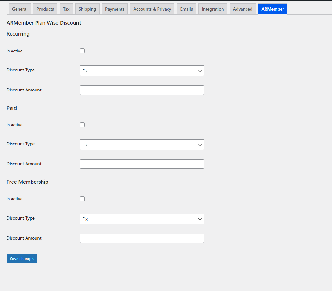Click Discount Type label under Free Membership

point(21,218)
